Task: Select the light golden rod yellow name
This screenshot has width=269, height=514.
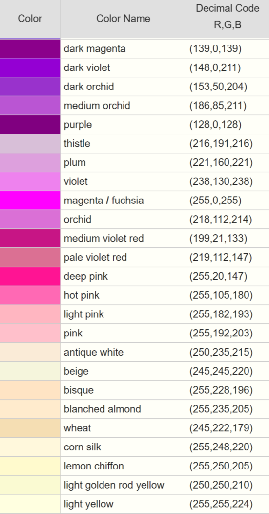Action: click(114, 485)
